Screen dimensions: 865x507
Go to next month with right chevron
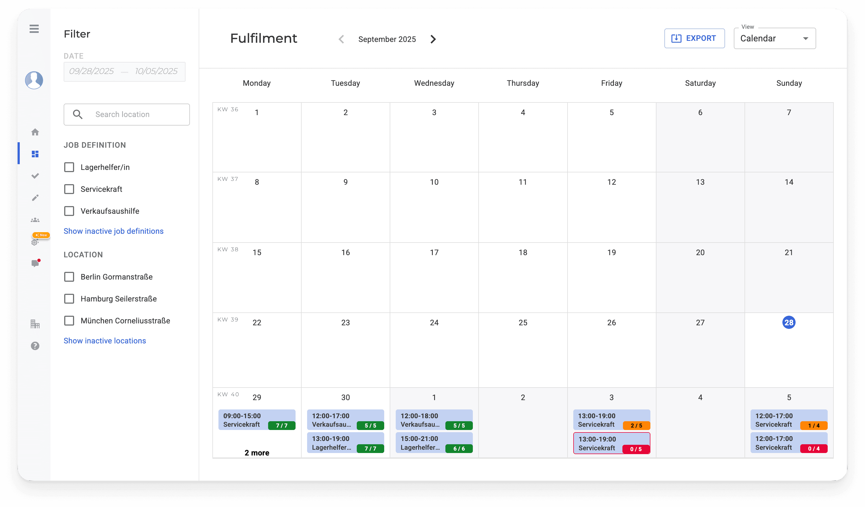[x=433, y=39]
